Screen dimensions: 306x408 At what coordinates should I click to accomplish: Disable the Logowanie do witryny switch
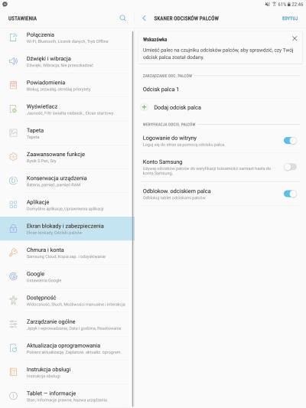click(x=290, y=141)
